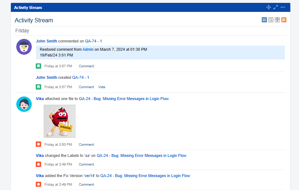Click 'Friday at 3:57 PM' under commented entry
This screenshot has height=190, width=299.
[x=58, y=66]
